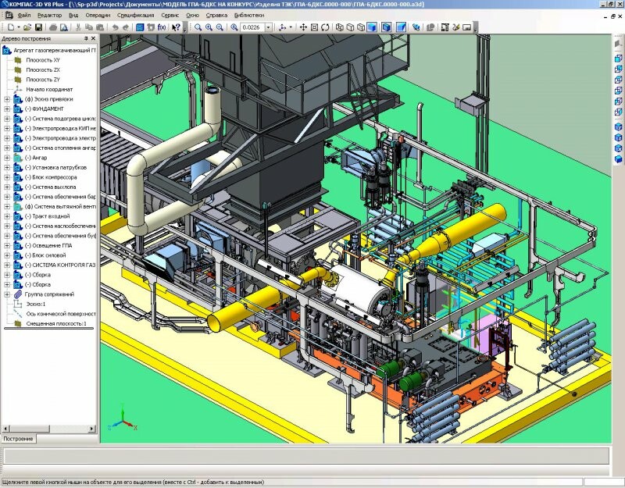Expand the ФУНДАМЕНТ tree node
This screenshot has width=625, height=488.
[x=7, y=109]
